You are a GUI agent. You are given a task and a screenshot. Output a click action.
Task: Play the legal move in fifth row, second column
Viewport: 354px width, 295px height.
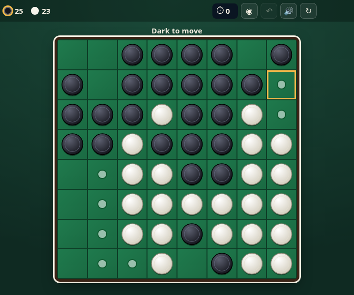[102, 174]
